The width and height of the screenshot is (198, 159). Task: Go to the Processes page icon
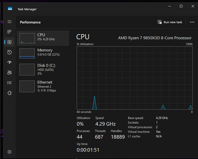pos(9,32)
